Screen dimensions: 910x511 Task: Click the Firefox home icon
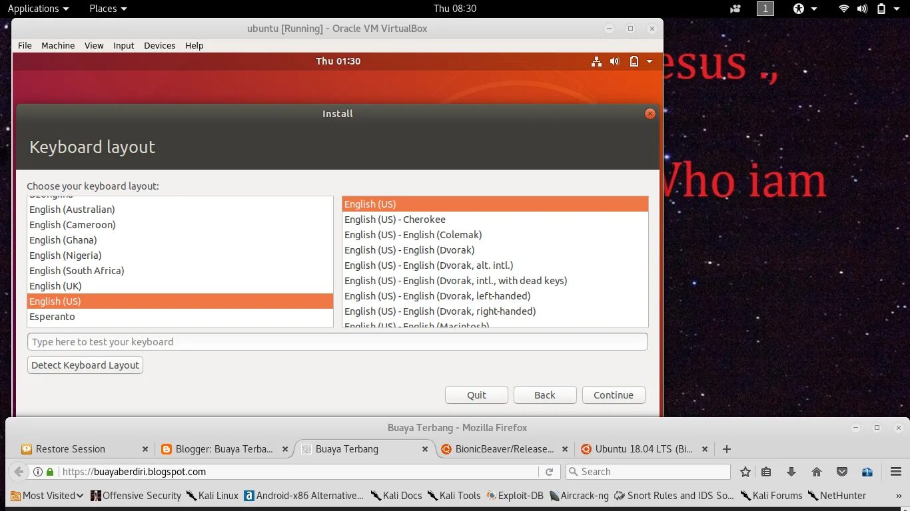tap(817, 472)
